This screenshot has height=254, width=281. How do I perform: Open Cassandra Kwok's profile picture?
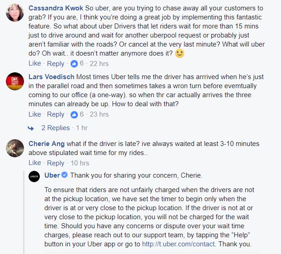point(15,13)
